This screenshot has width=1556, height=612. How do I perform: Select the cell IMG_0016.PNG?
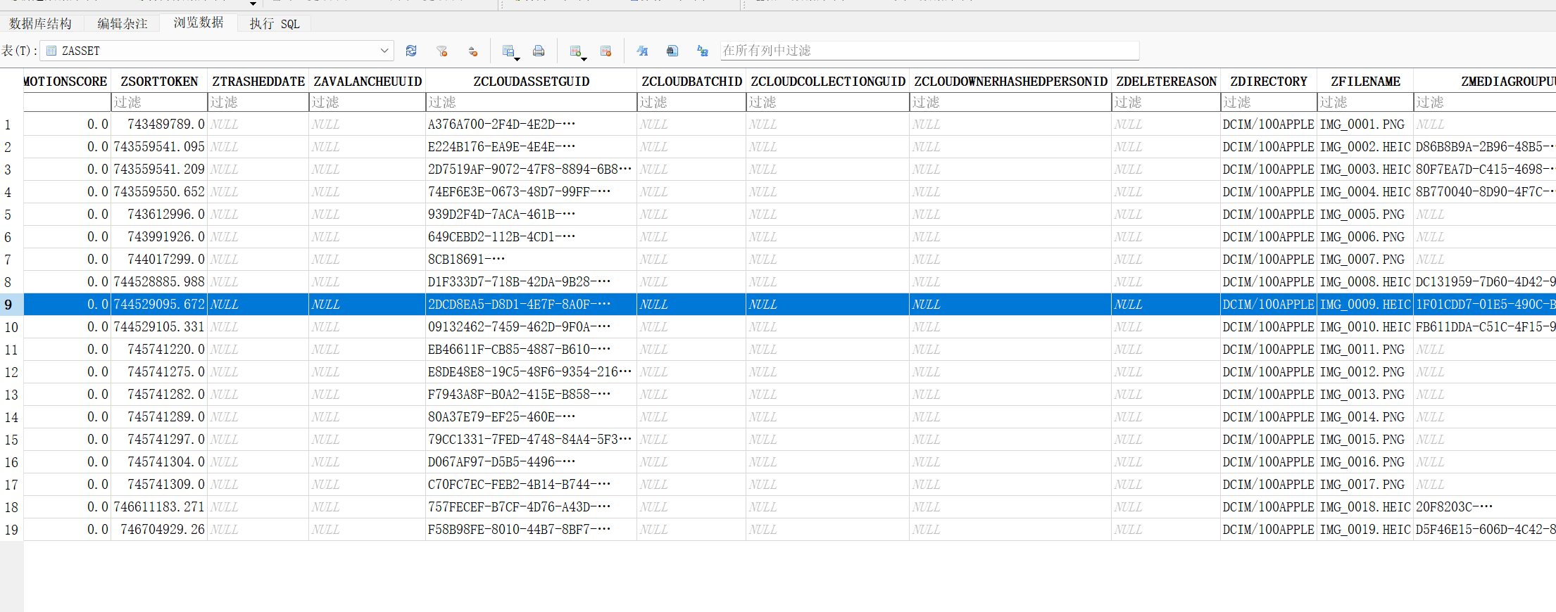[1365, 462]
